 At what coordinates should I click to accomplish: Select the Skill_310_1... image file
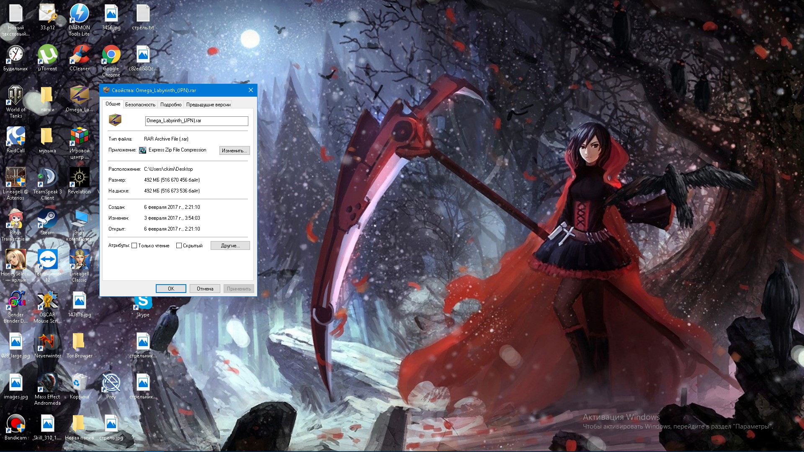(47, 427)
